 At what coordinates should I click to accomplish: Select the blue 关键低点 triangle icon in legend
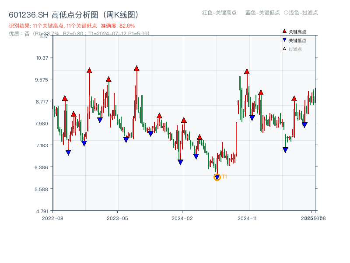284,39
